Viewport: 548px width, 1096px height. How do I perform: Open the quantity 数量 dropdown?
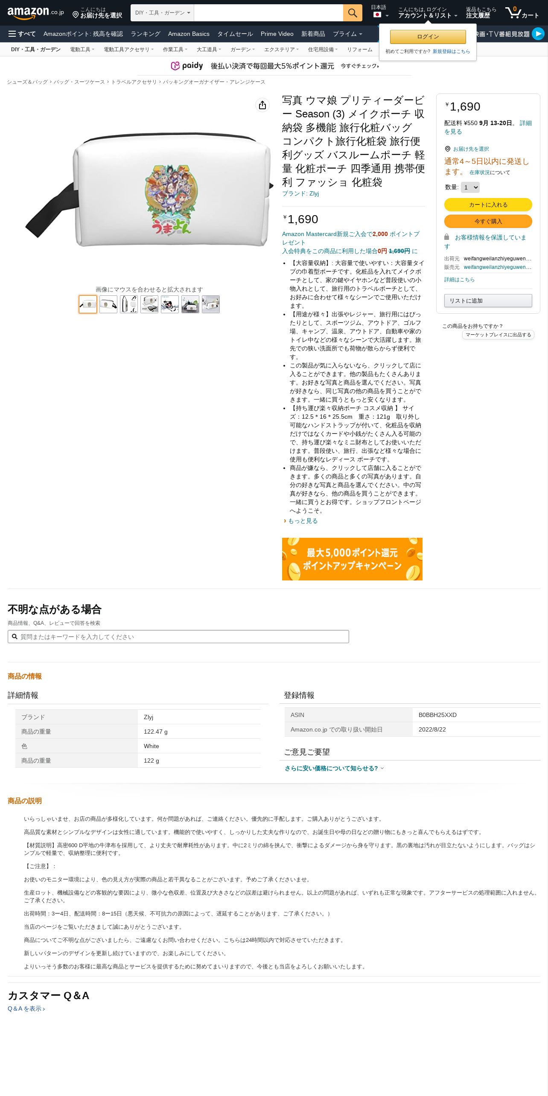(470, 187)
